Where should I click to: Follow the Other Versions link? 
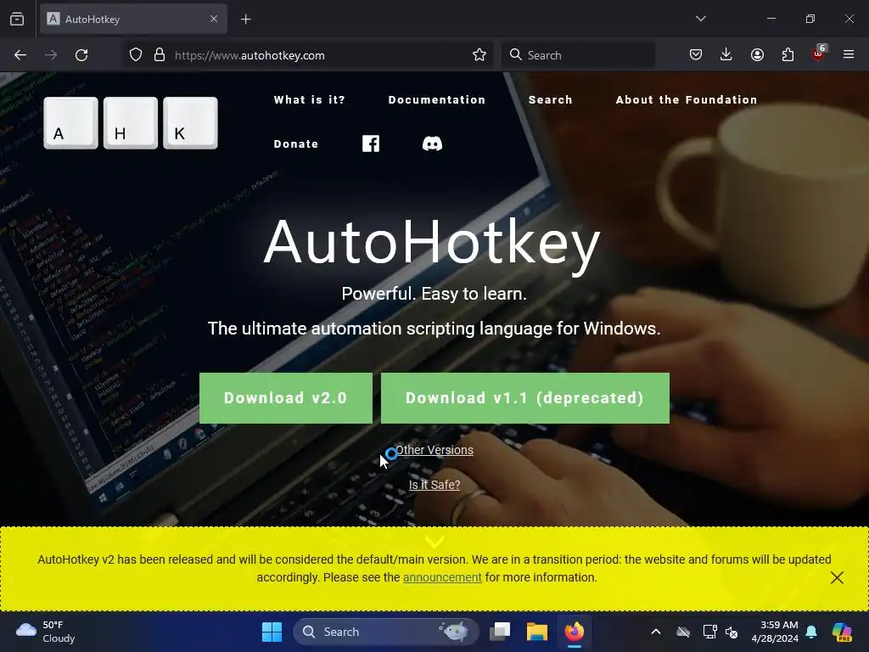pyautogui.click(x=434, y=450)
